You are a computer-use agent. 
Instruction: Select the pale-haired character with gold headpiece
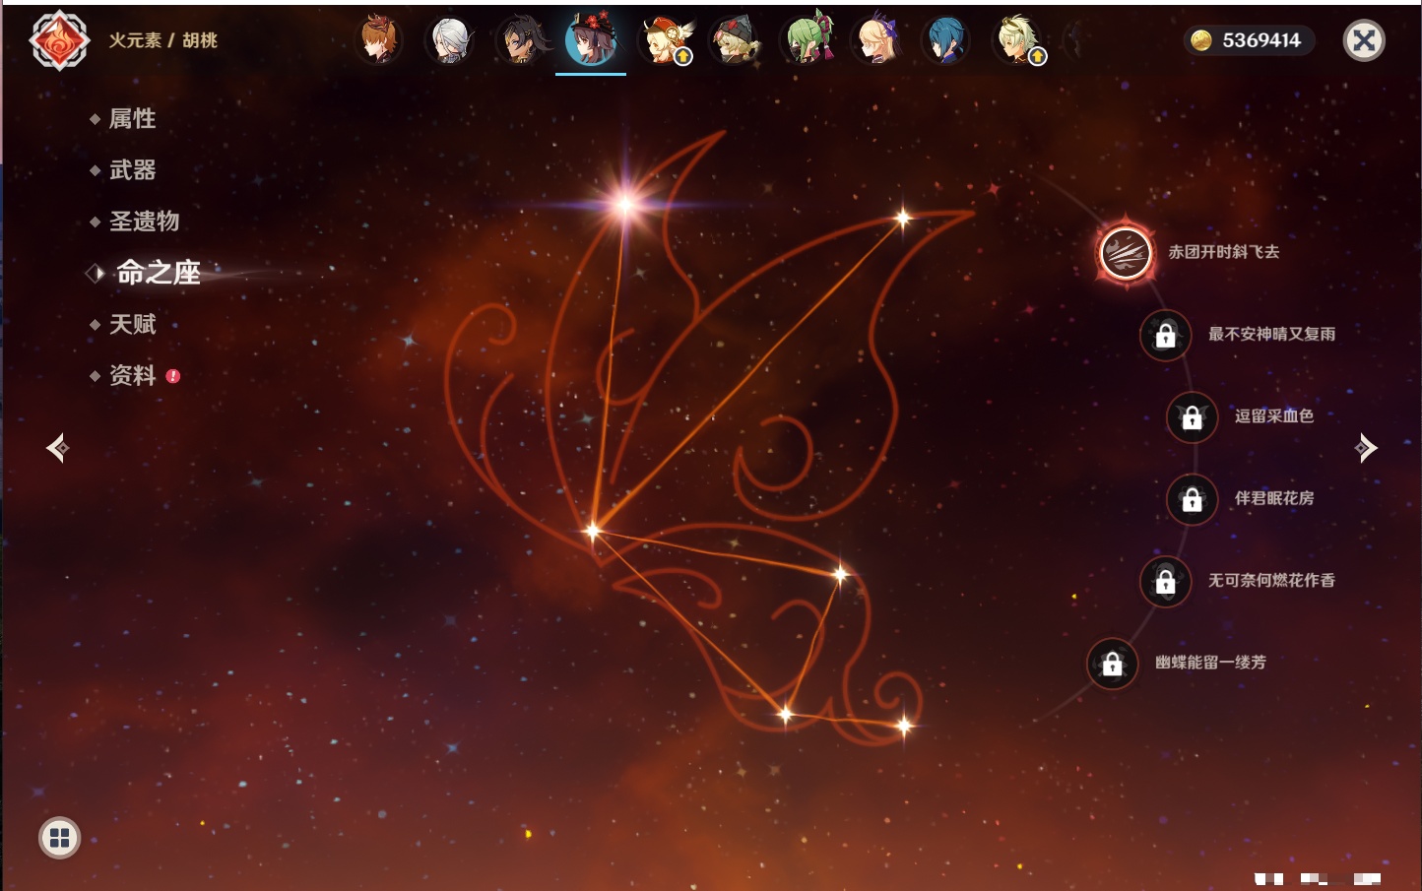coord(1017,40)
